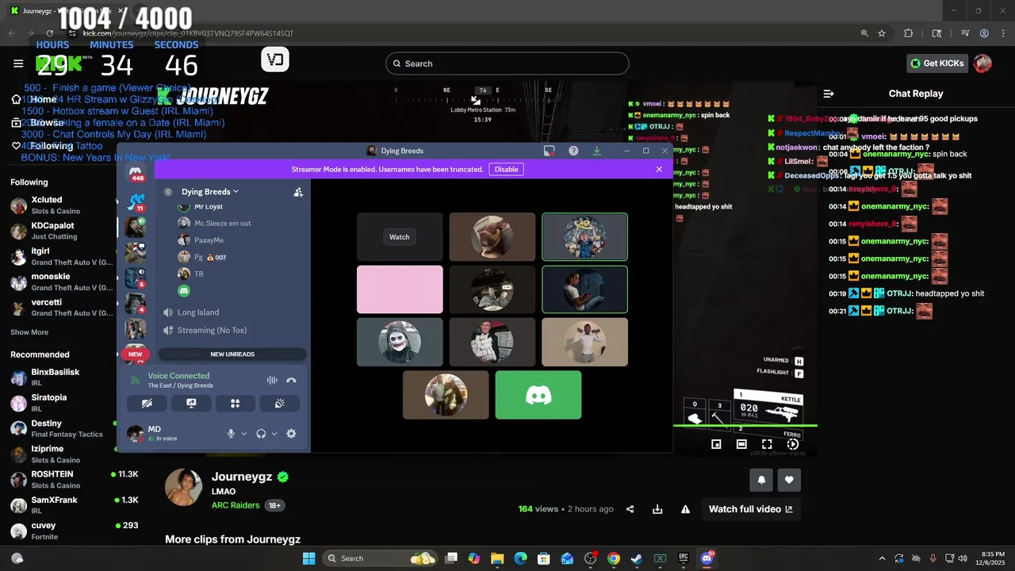
Task: Open Journeygz channel name link
Action: pyautogui.click(x=242, y=477)
